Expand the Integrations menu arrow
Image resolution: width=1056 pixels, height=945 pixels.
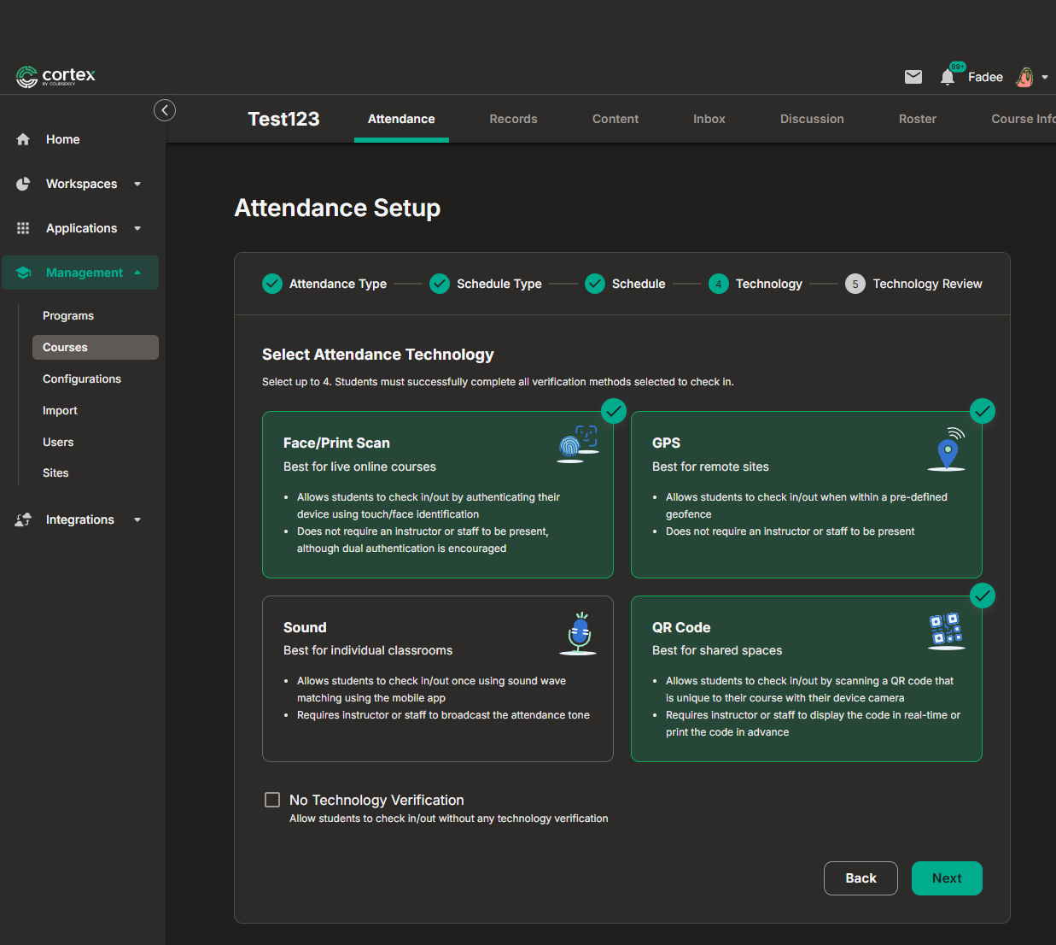(x=137, y=519)
